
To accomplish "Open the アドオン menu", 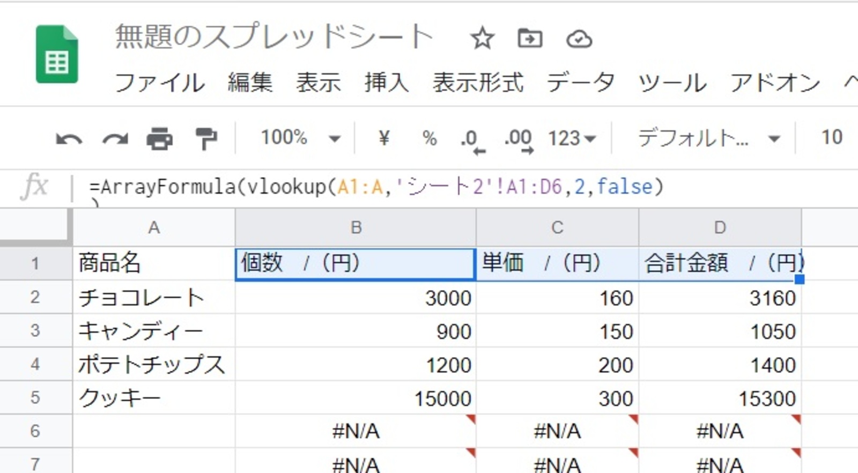I will tap(775, 83).
